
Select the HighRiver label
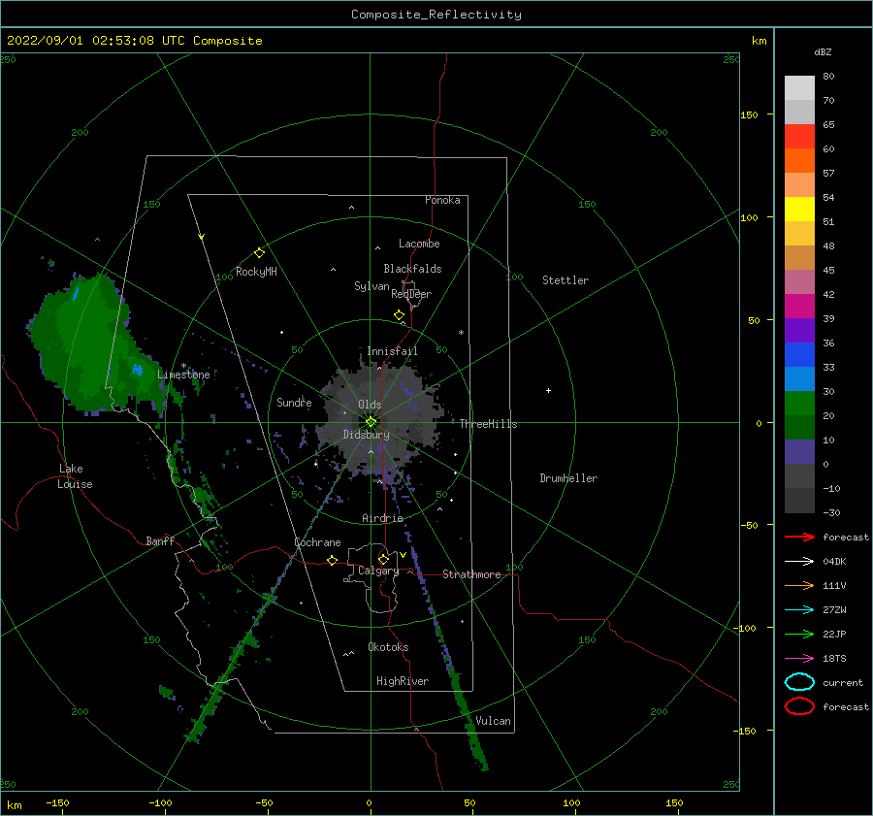403,681
